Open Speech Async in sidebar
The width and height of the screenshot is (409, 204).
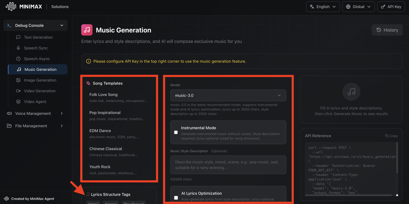pyautogui.click(x=38, y=59)
